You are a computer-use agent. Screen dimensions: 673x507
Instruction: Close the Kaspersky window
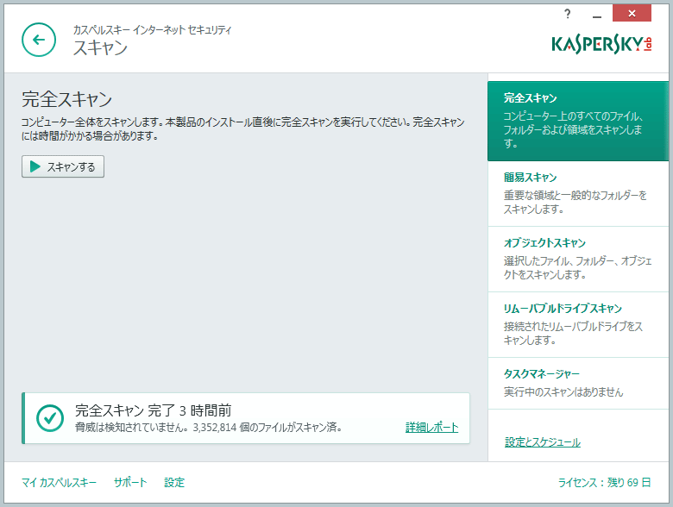[x=632, y=13]
